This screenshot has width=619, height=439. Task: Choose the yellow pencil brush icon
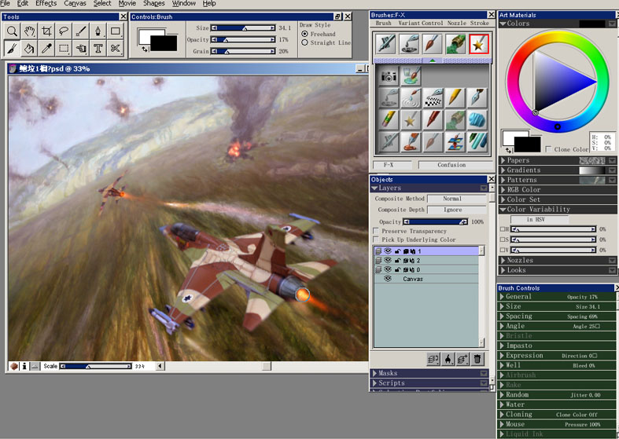[x=455, y=97]
